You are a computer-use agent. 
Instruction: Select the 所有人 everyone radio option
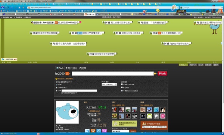[x=57, y=84]
